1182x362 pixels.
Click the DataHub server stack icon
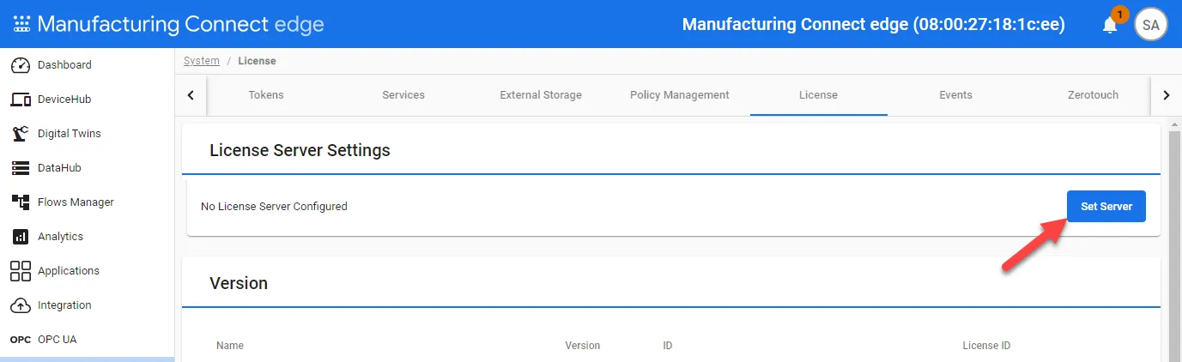(x=21, y=168)
